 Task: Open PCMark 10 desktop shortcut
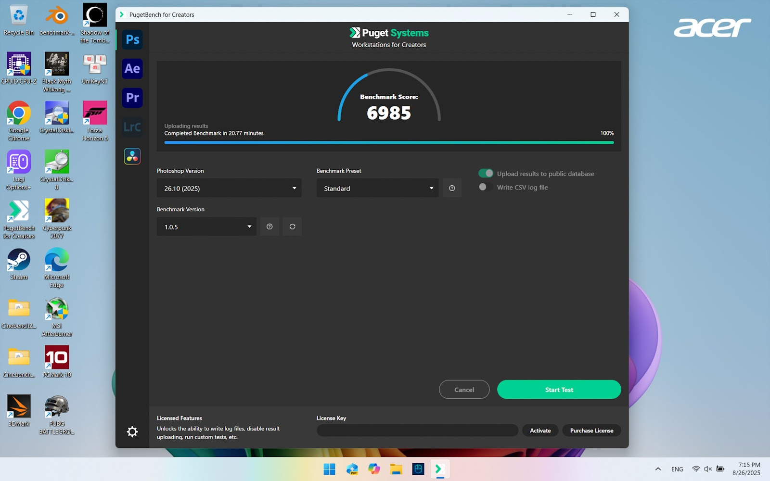click(x=57, y=362)
